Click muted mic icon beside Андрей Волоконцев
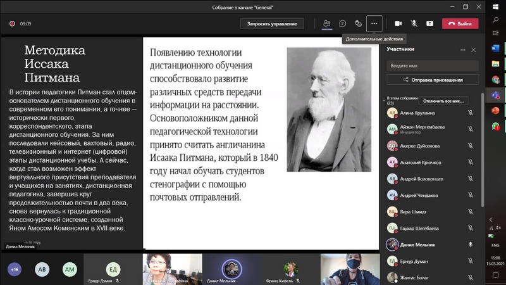The height and width of the screenshot is (285, 506). [471, 179]
